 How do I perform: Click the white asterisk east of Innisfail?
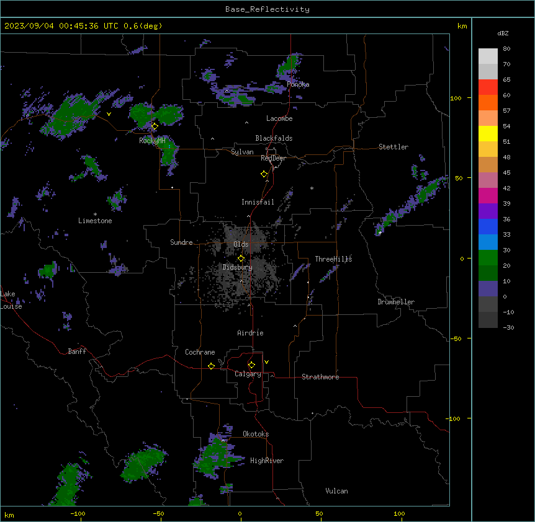coord(312,188)
